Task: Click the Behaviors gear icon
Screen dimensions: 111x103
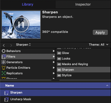Action: coord(4,51)
